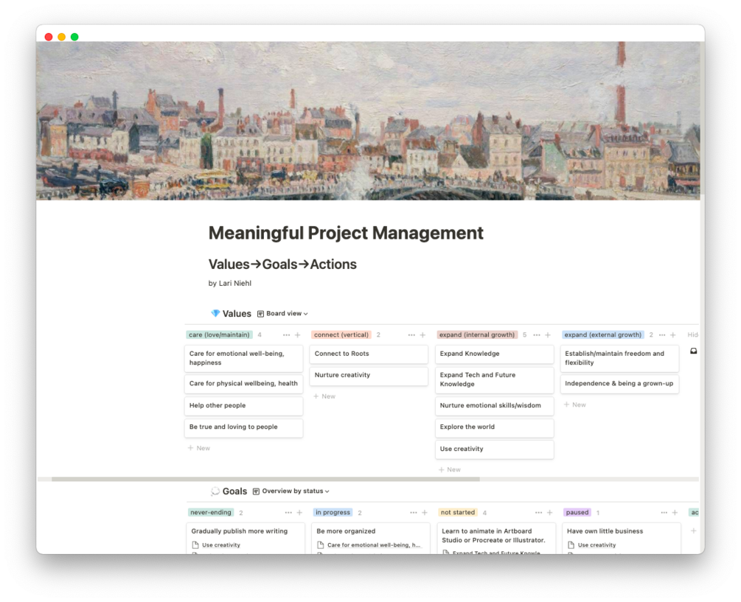Open Nurture emotional skills/wisdom card
The height and width of the screenshot is (602, 741).
[494, 405]
